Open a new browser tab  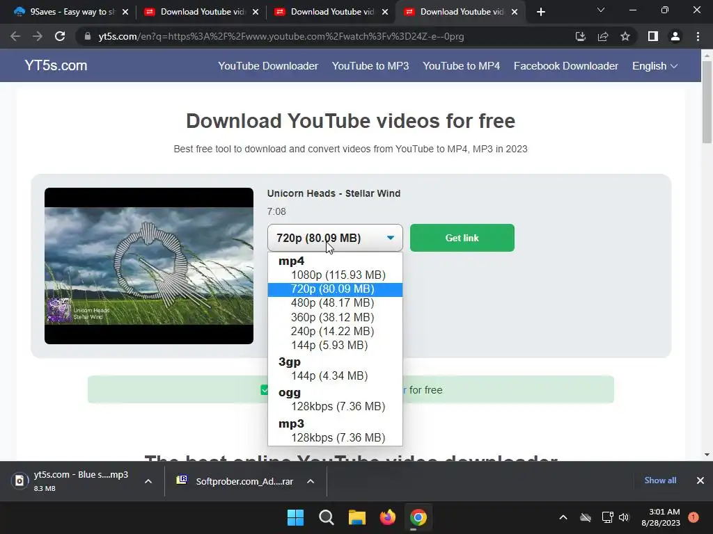[x=540, y=12]
